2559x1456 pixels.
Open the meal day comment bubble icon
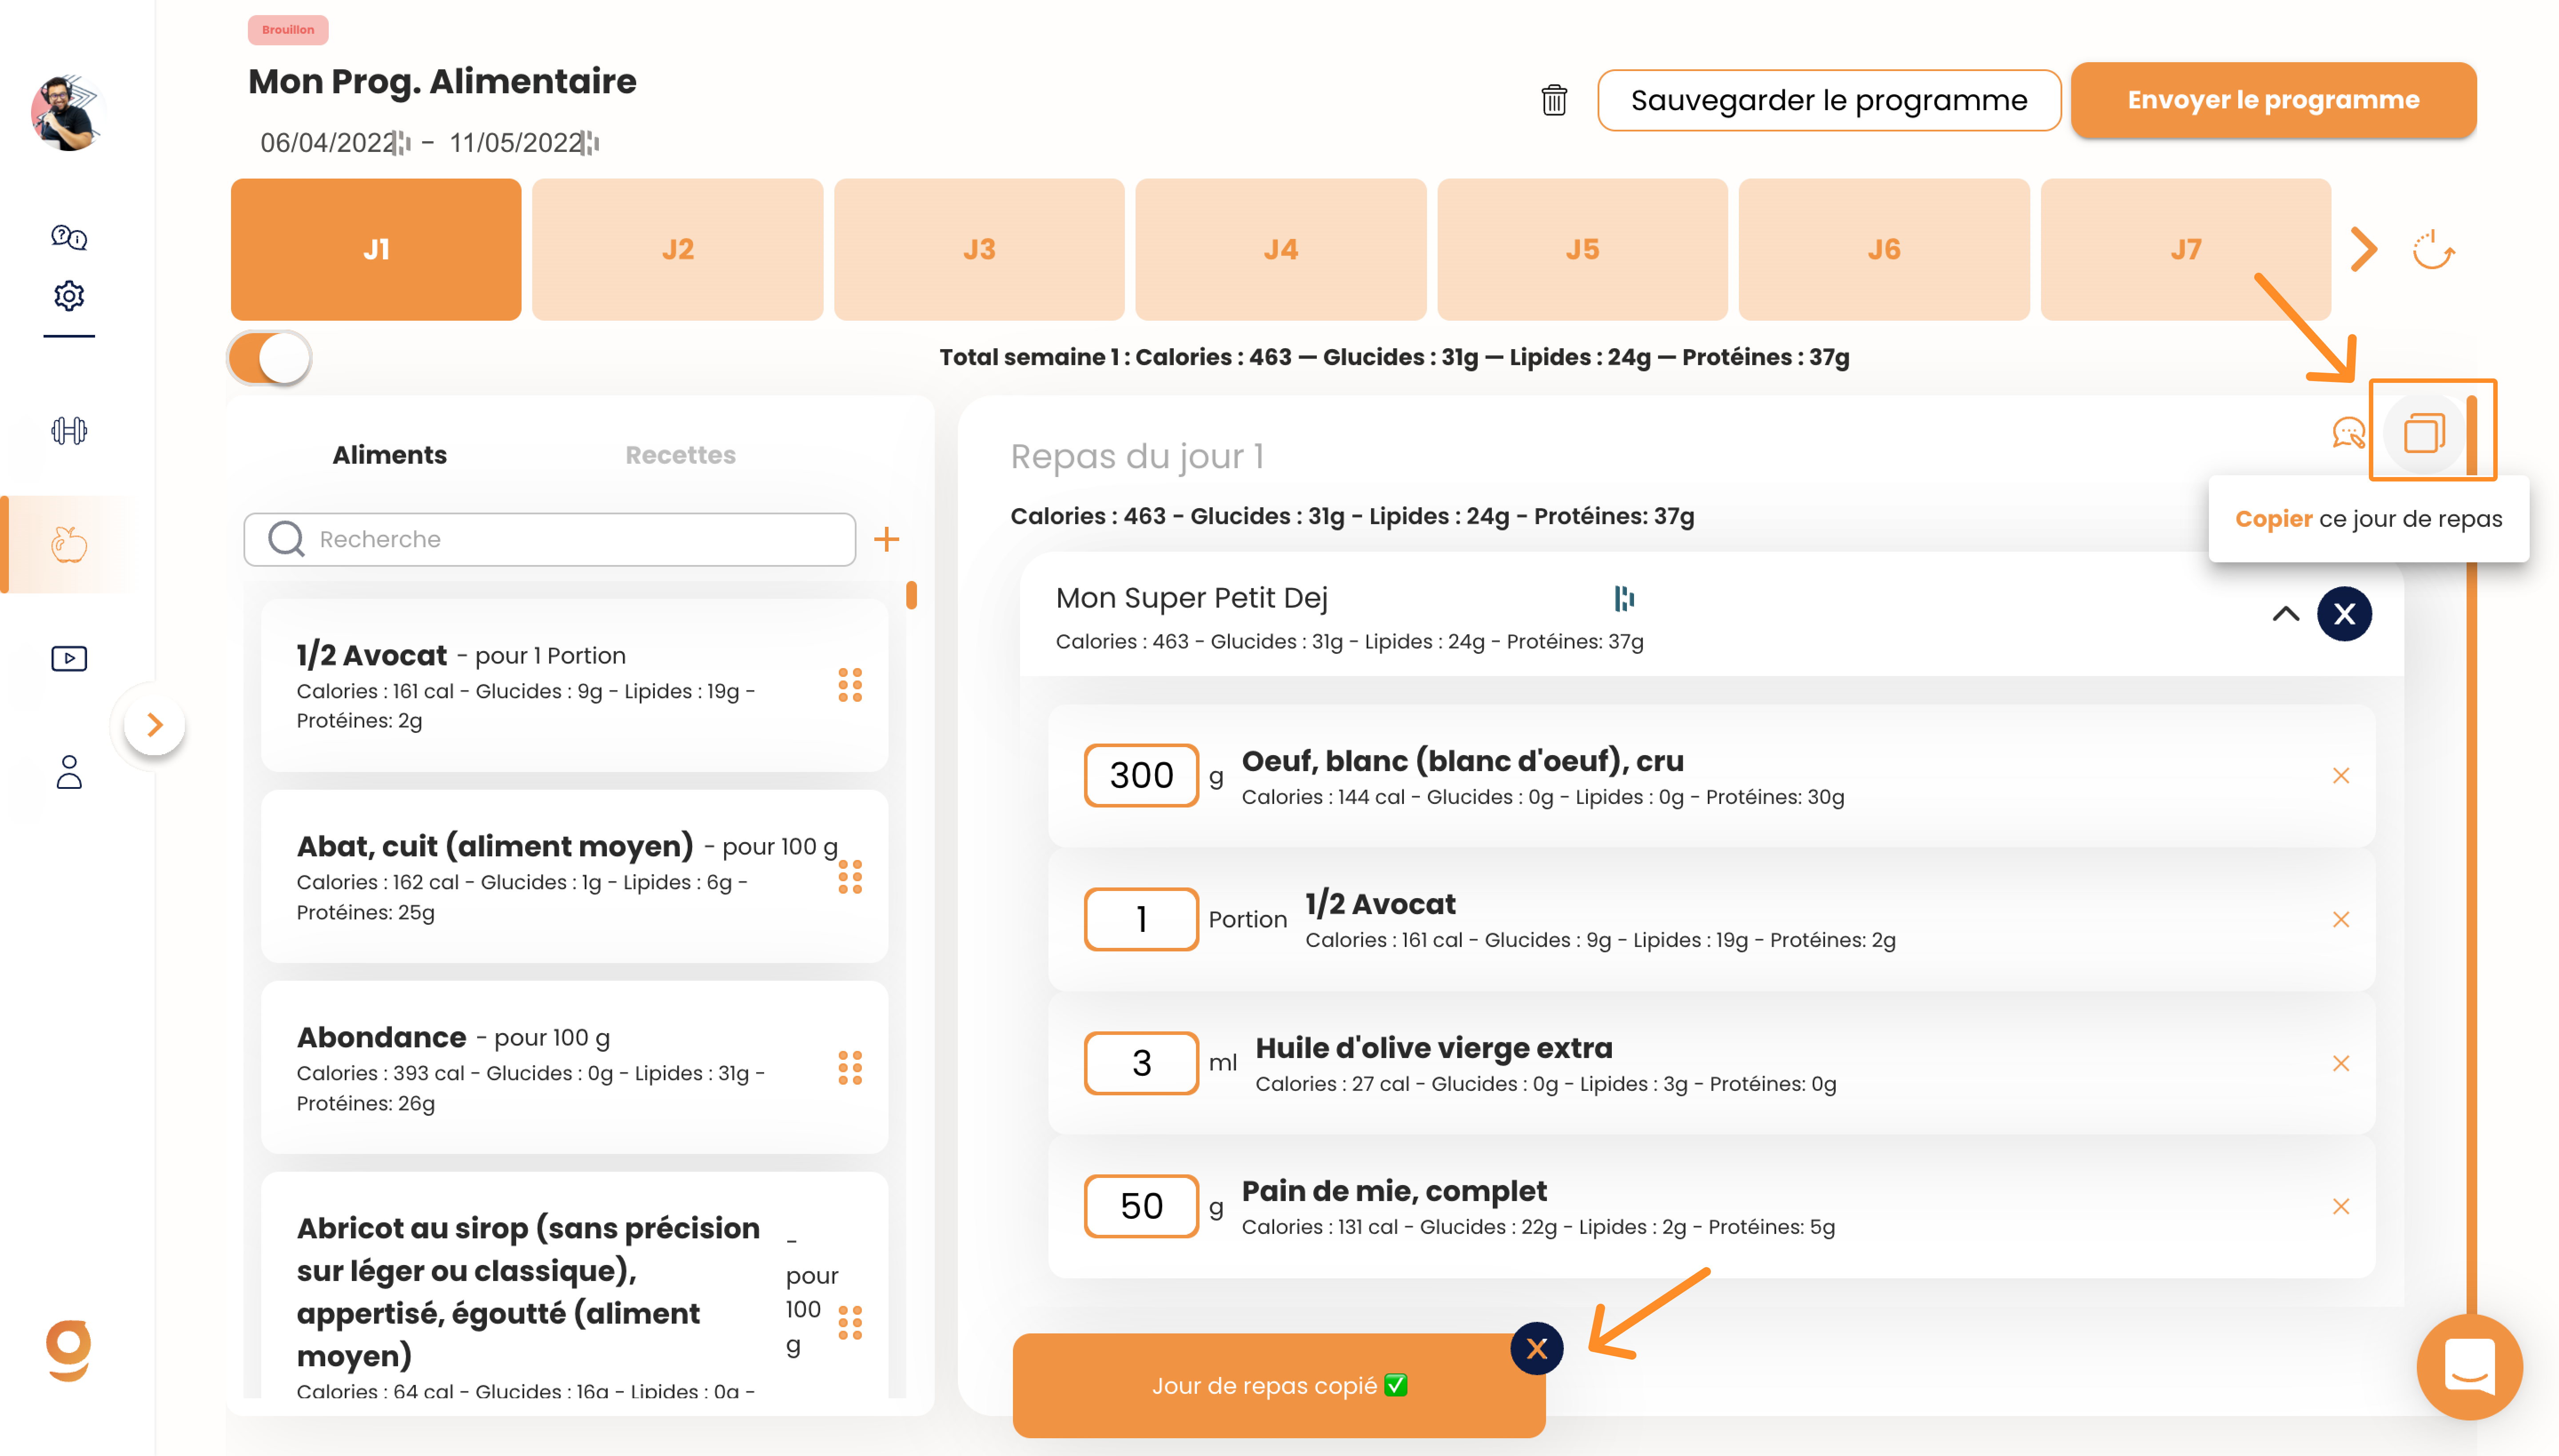click(x=2349, y=433)
